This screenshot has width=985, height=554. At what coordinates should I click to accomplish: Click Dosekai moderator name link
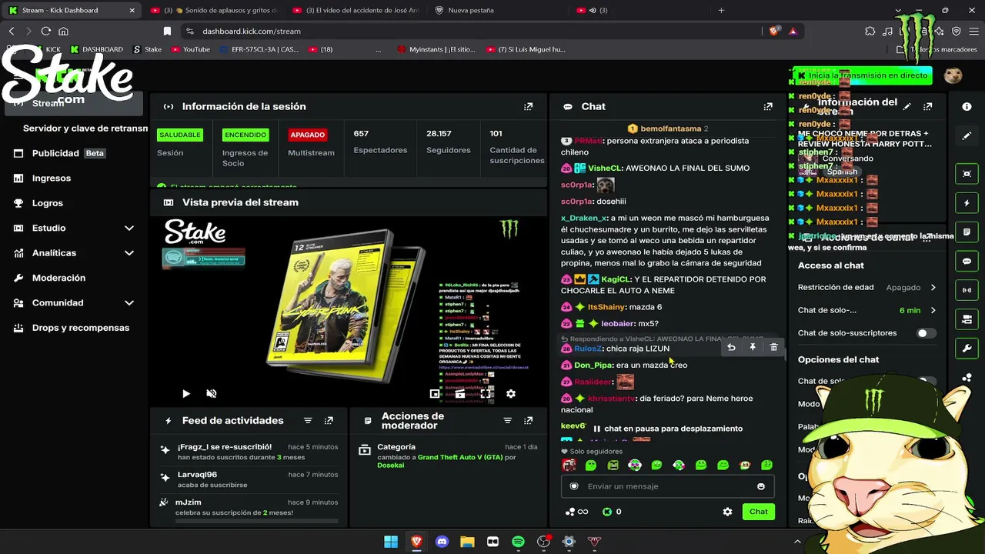(x=390, y=466)
